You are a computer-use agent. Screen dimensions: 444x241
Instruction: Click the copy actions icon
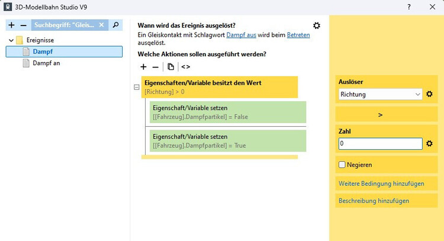[x=170, y=67]
